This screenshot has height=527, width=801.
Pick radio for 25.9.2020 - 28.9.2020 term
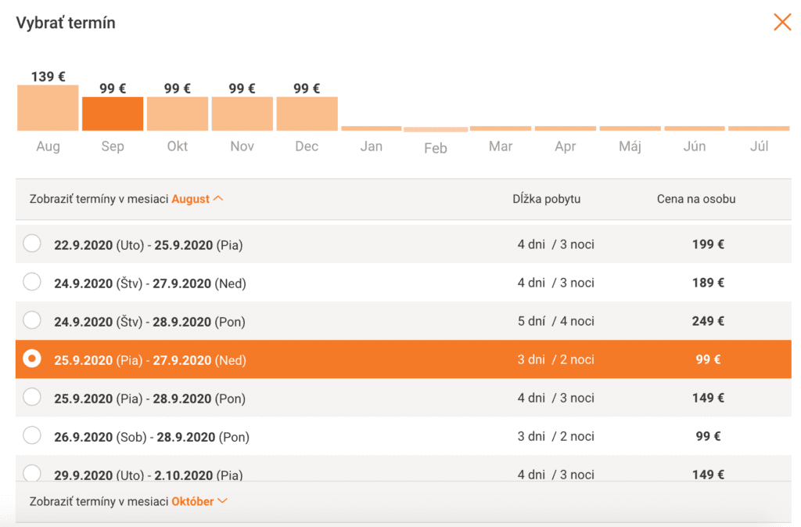(x=32, y=397)
